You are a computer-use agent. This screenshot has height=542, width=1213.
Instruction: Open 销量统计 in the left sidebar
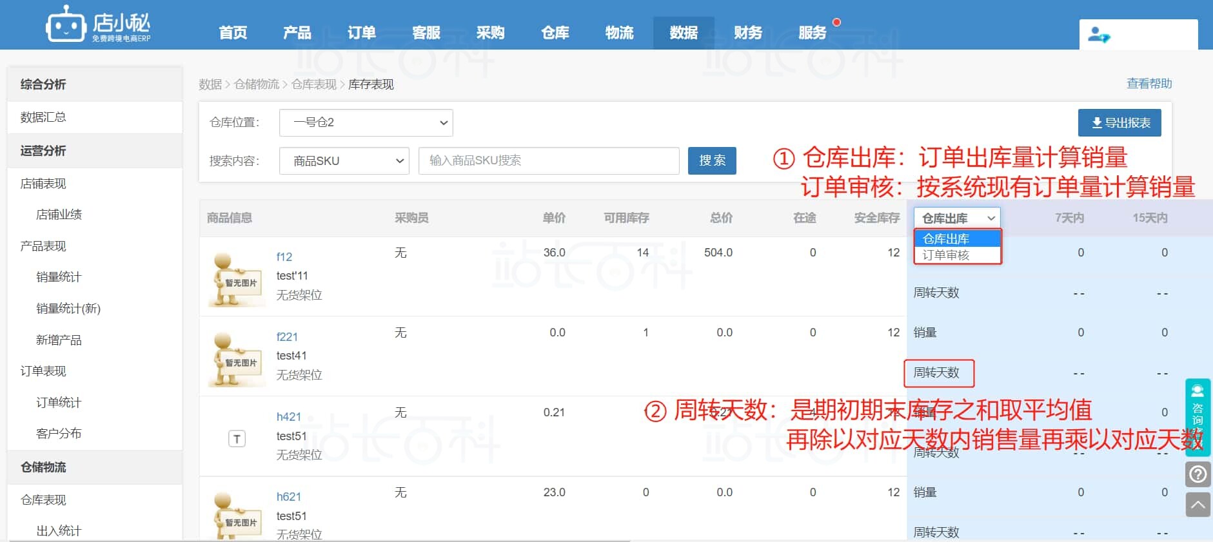[59, 277]
